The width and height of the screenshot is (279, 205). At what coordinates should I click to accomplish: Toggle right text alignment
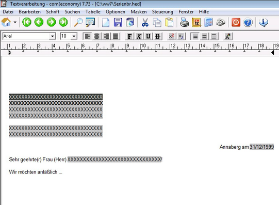pyautogui.click(x=106, y=37)
